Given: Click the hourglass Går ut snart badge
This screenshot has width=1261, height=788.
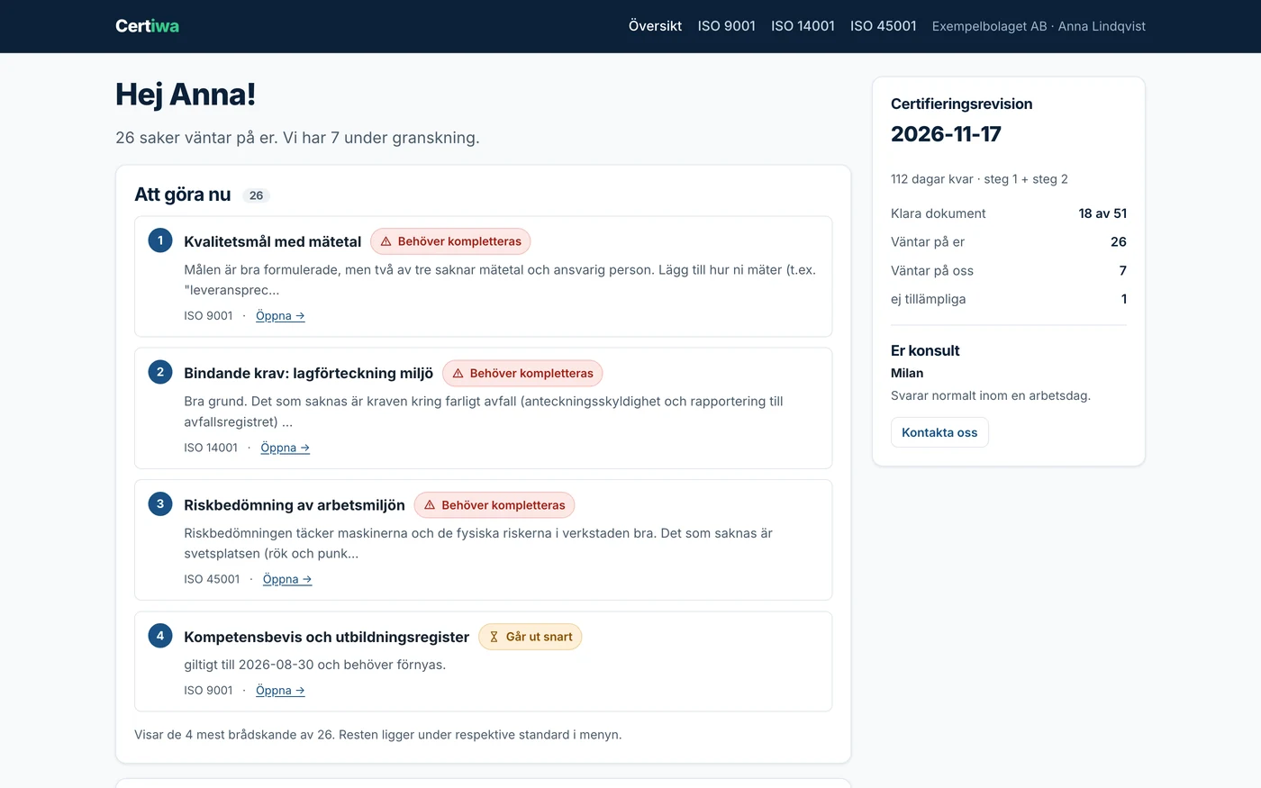Looking at the screenshot, I should tap(531, 637).
